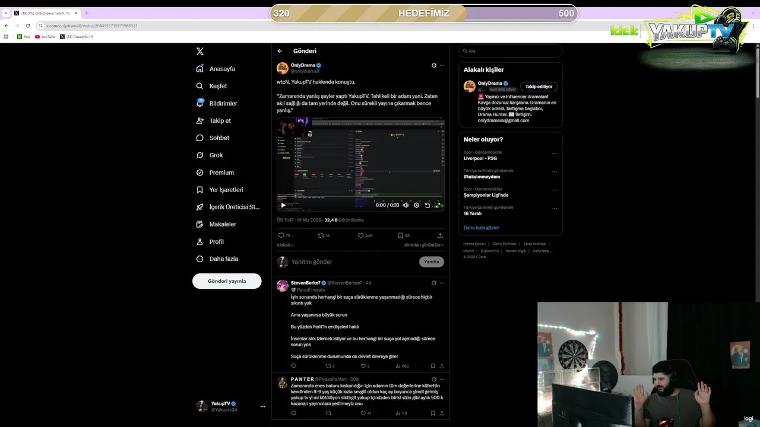760x427 pixels.
Task: Click the video progress bar
Action: pos(360,197)
